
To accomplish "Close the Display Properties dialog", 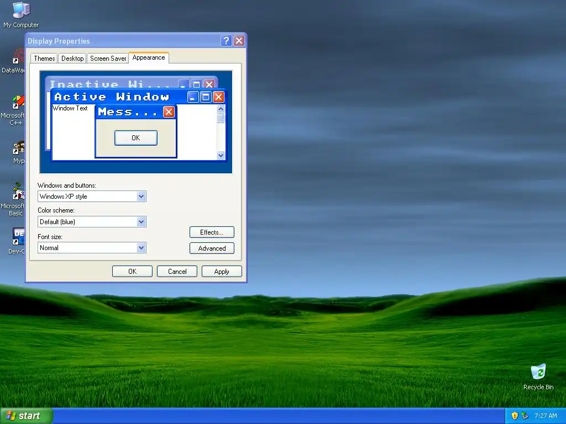I will pyautogui.click(x=239, y=40).
